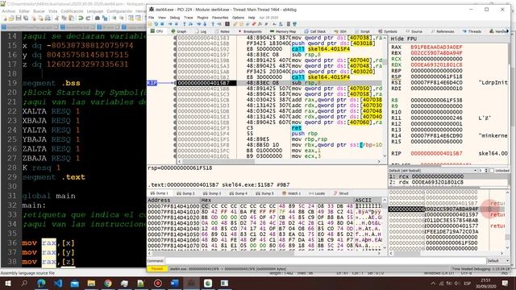Click the Visual Studio Code taskbar icon
Screen dimensions: 516x290
click(58, 283)
